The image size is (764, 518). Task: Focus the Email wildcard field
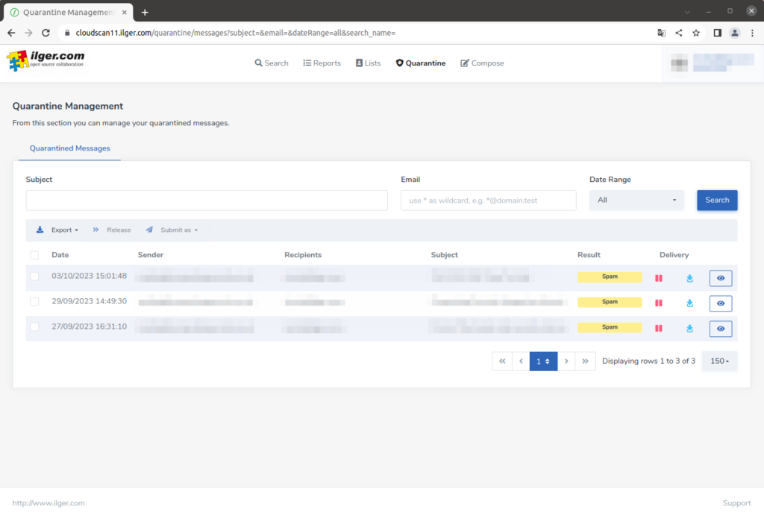pos(488,200)
